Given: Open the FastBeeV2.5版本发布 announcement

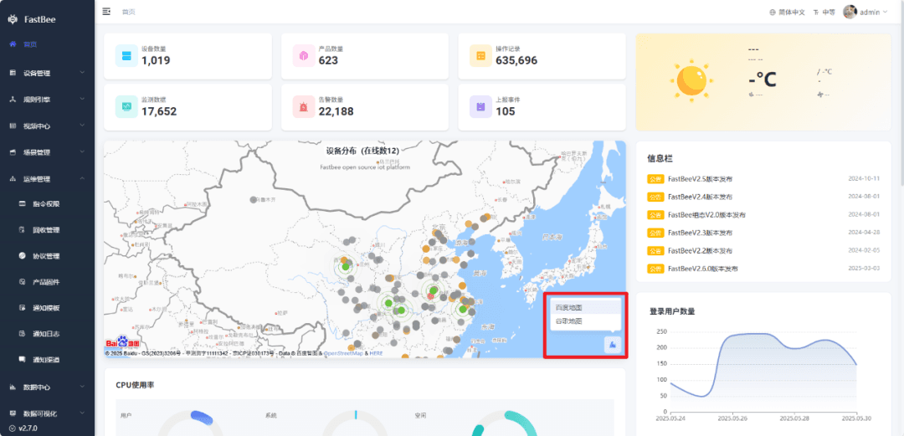Looking at the screenshot, I should [701, 179].
